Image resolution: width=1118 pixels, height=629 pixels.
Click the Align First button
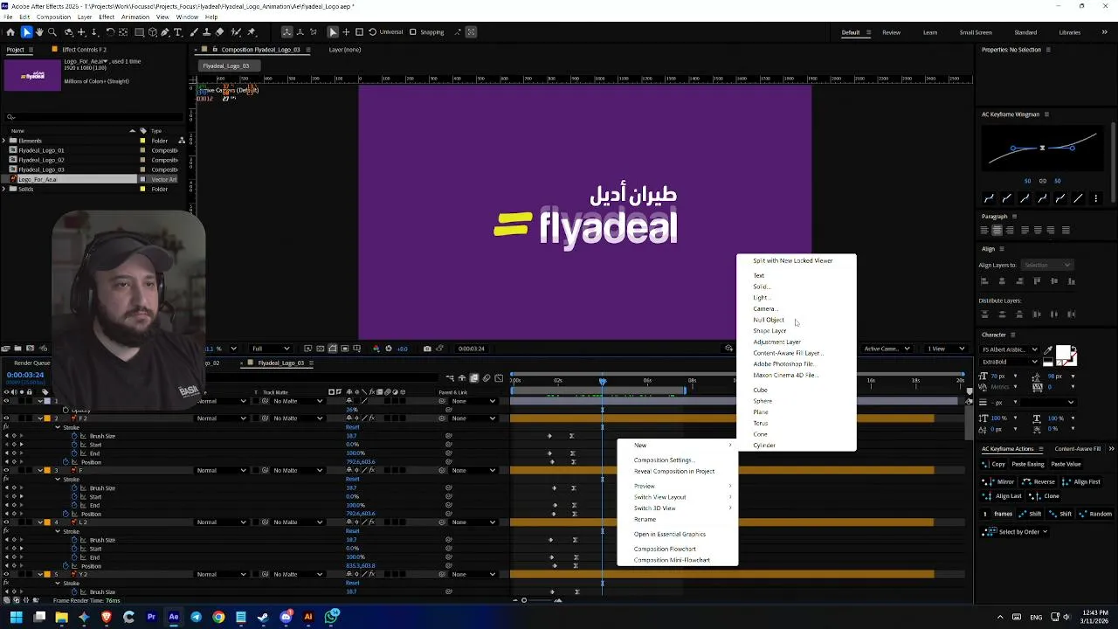click(1080, 481)
